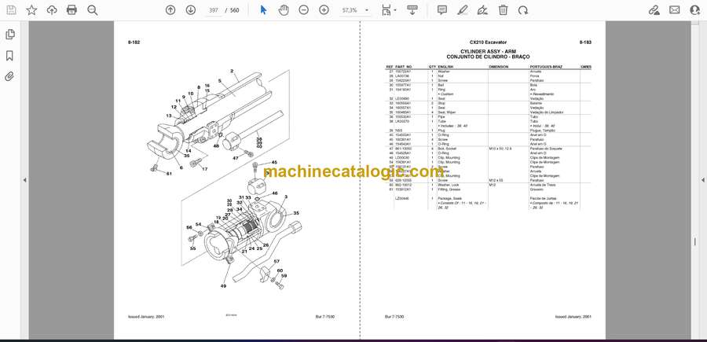Viewport: 707px width, 342px height.
Task: Click page number 8-182 on left page
Action: 134,42
